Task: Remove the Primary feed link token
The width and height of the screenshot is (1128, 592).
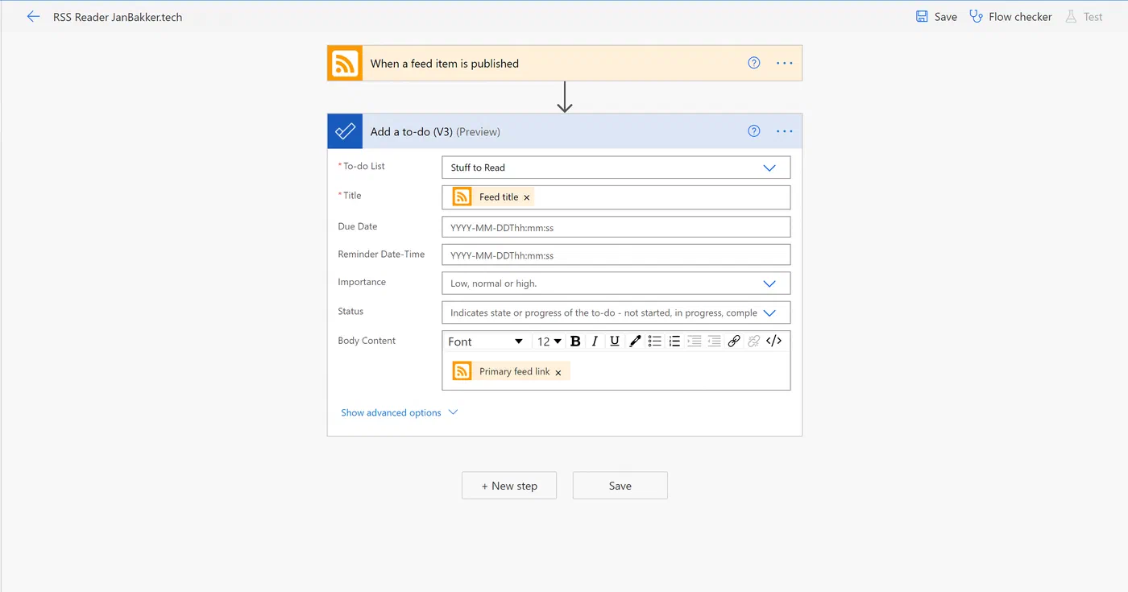Action: coord(558,372)
